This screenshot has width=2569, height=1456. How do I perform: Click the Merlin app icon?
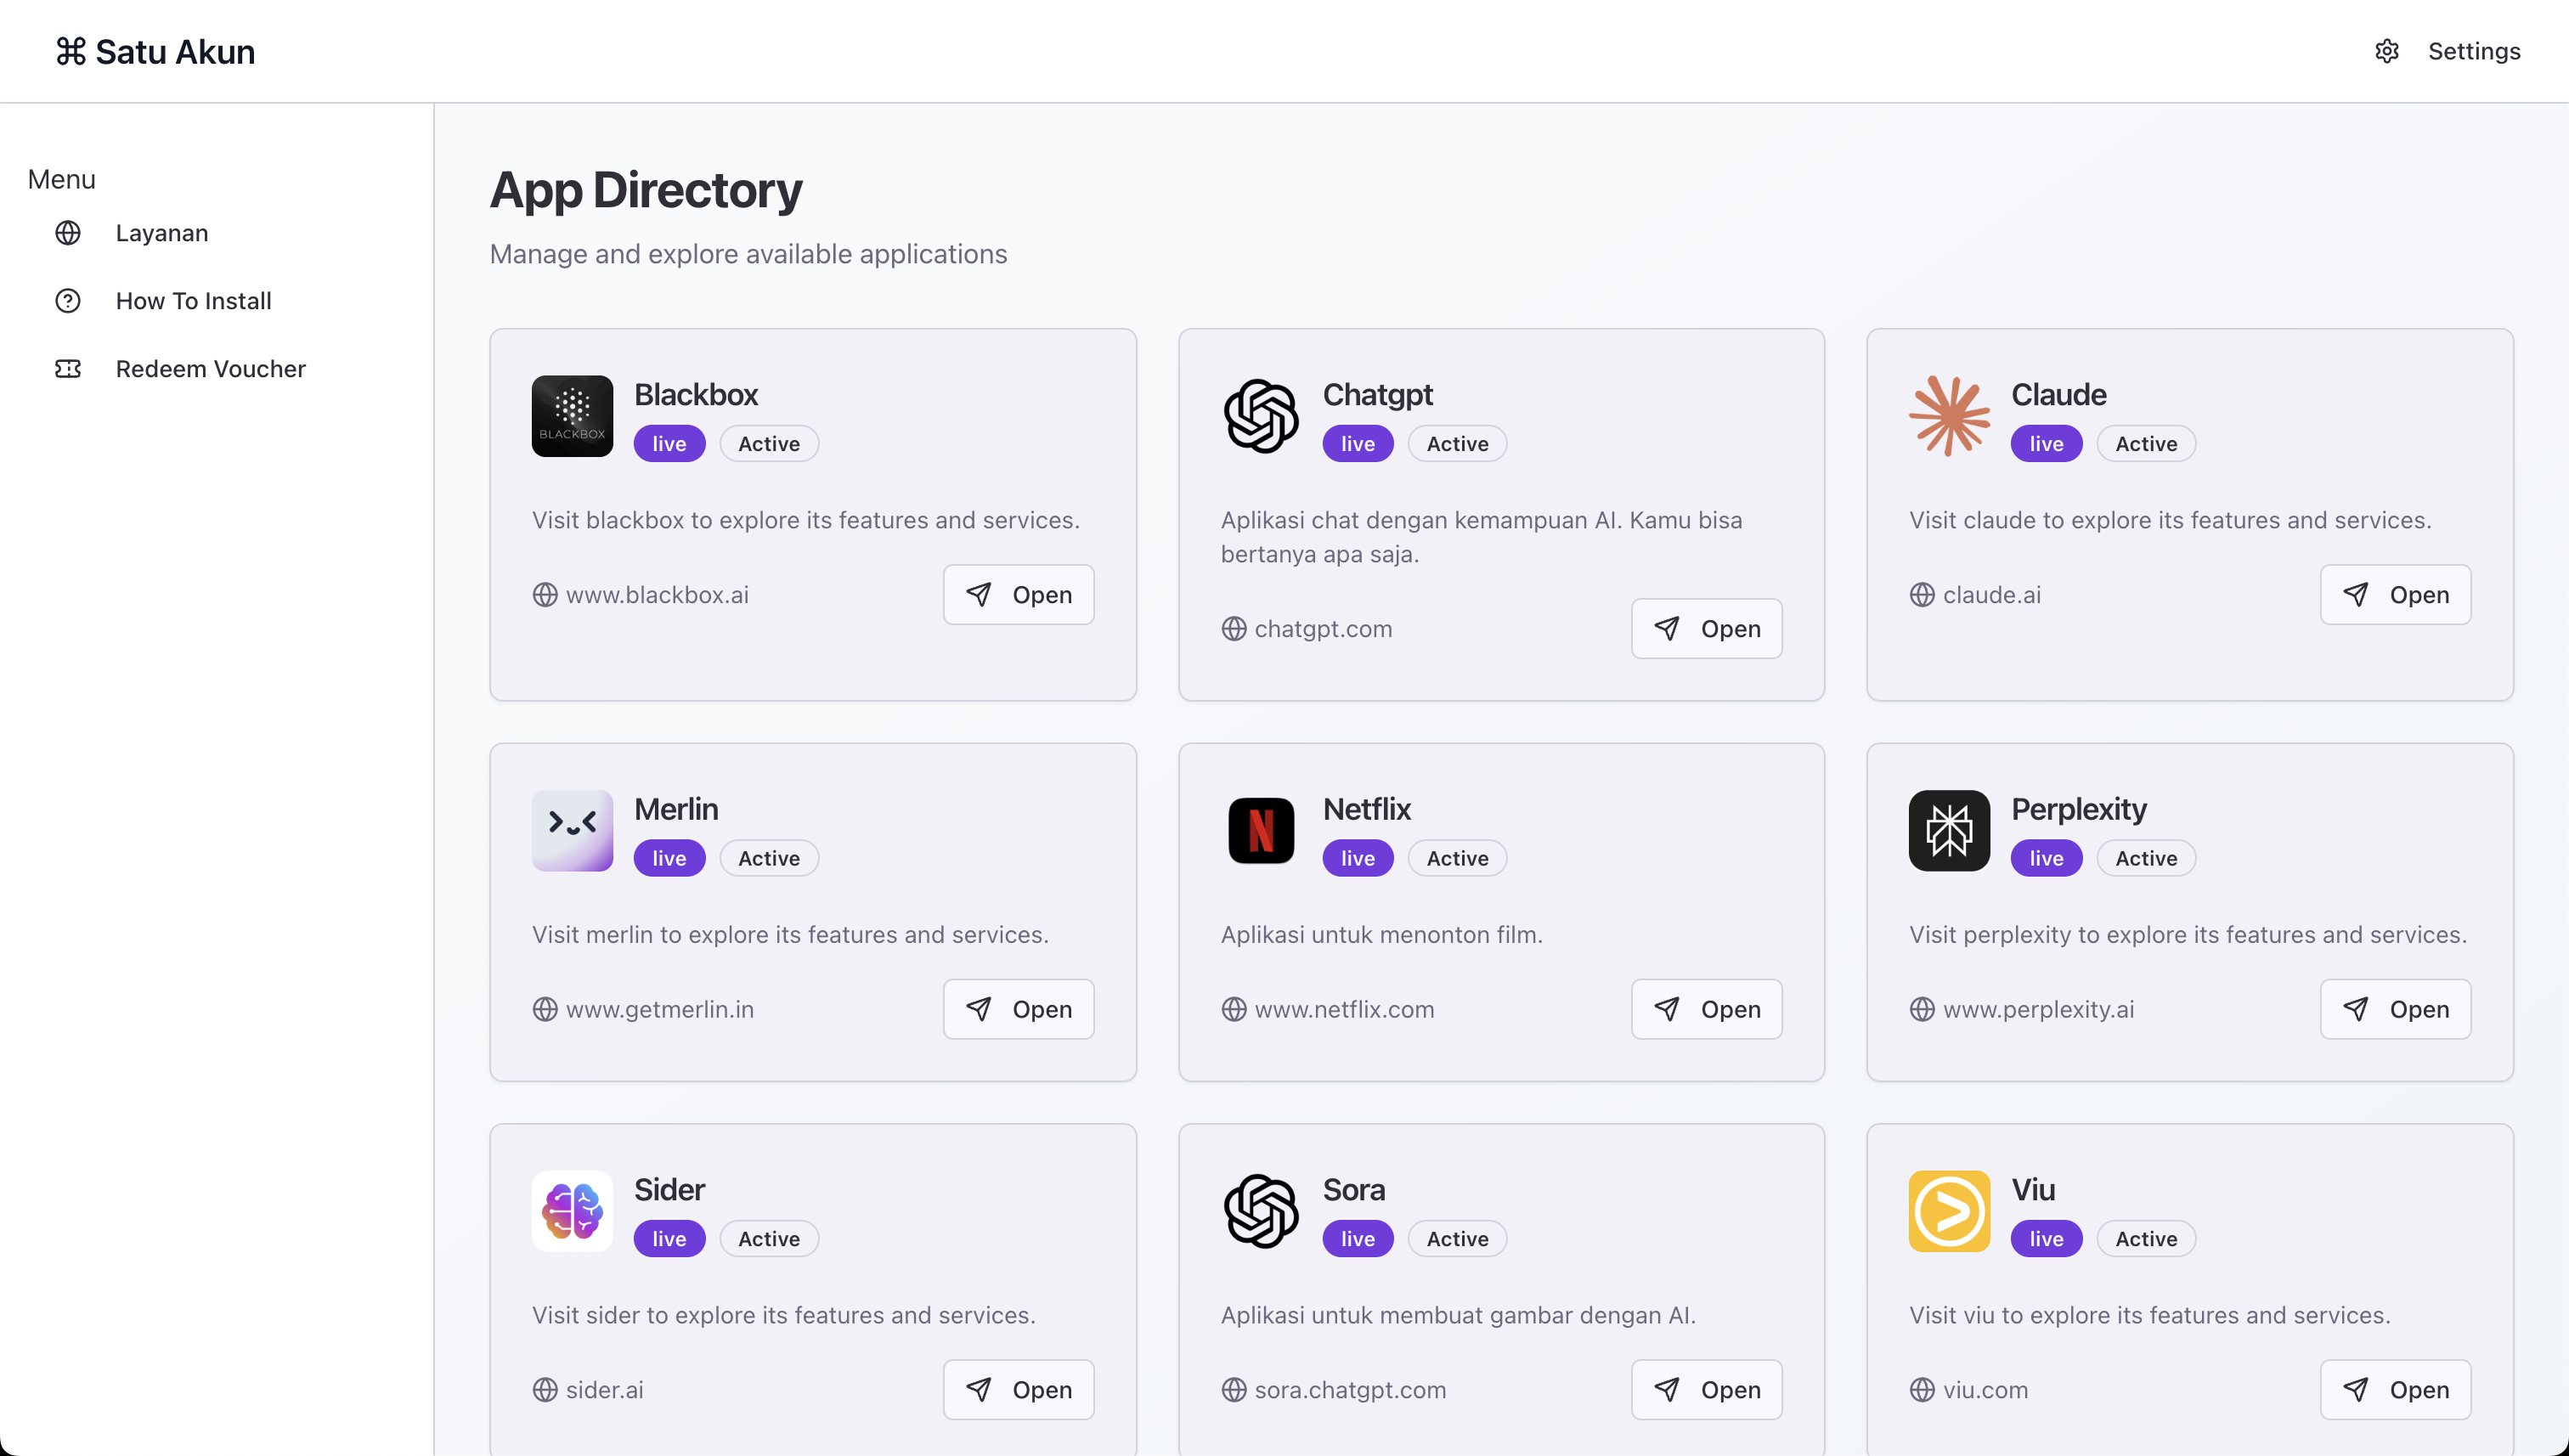point(572,830)
